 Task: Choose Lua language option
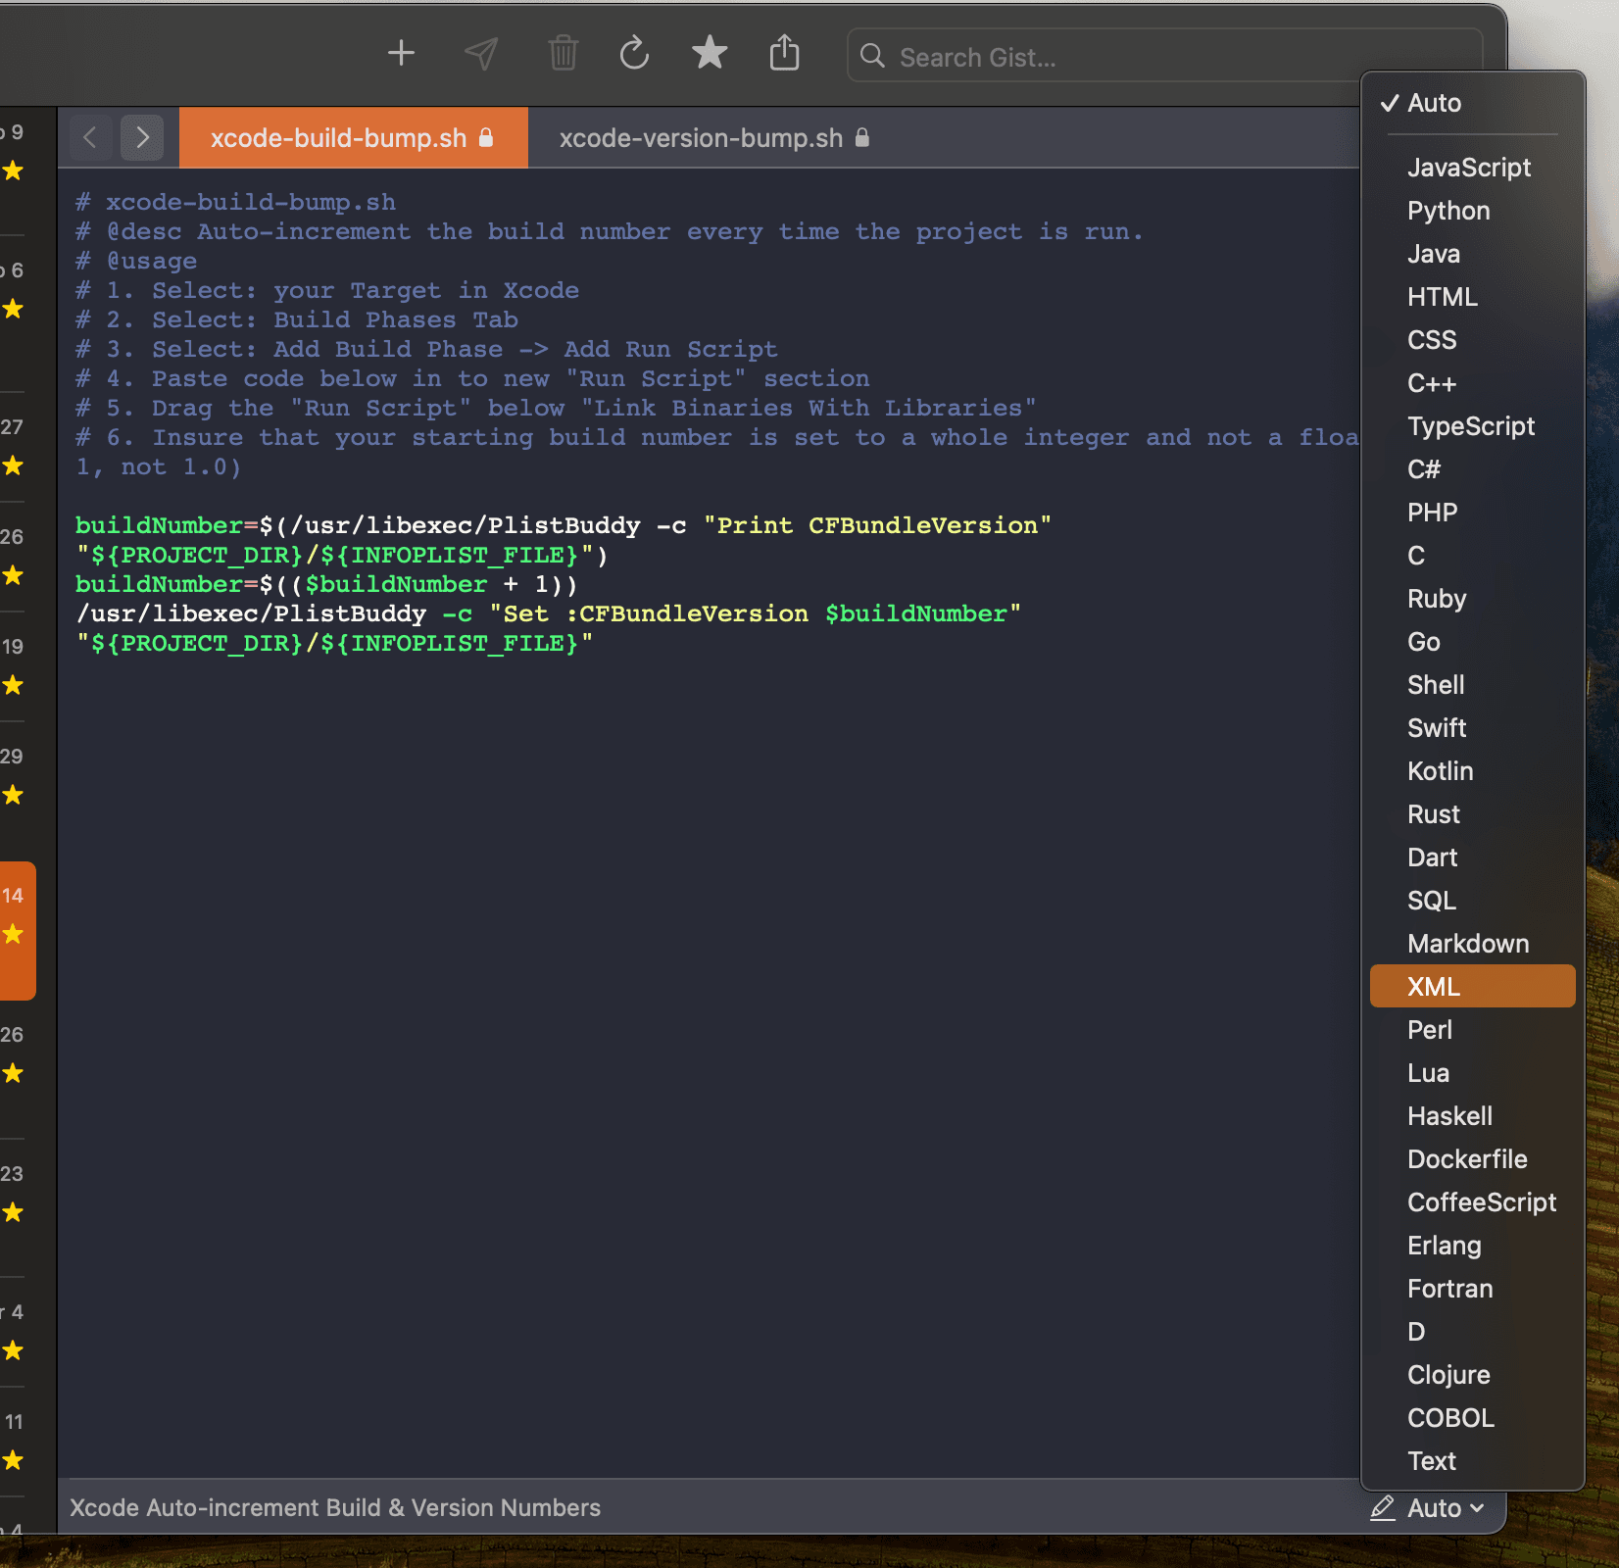tap(1472, 1073)
